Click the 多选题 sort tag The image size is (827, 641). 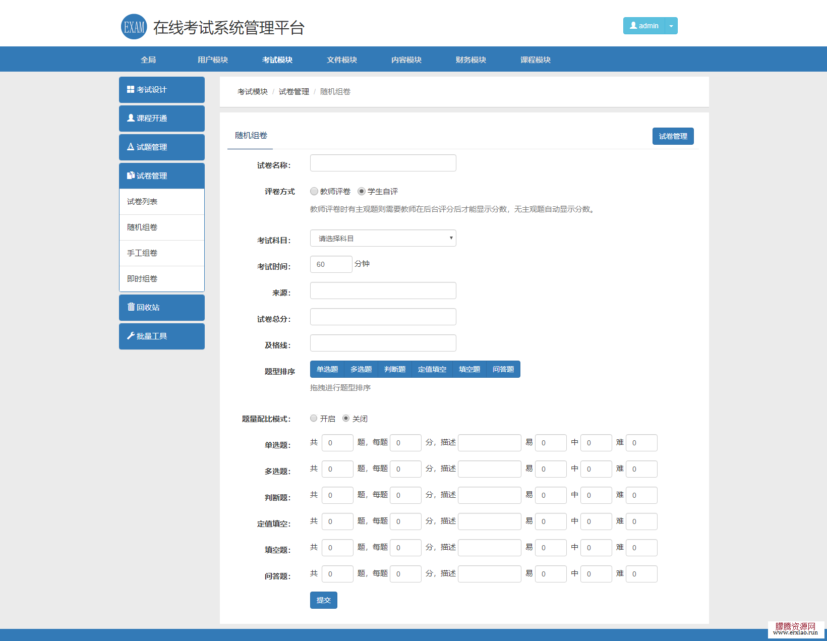pyautogui.click(x=361, y=369)
